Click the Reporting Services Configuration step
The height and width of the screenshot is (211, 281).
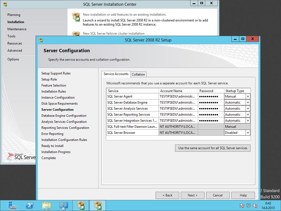(65, 128)
